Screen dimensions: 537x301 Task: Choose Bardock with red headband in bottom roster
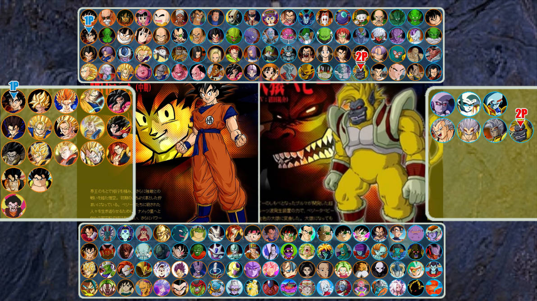288,233
